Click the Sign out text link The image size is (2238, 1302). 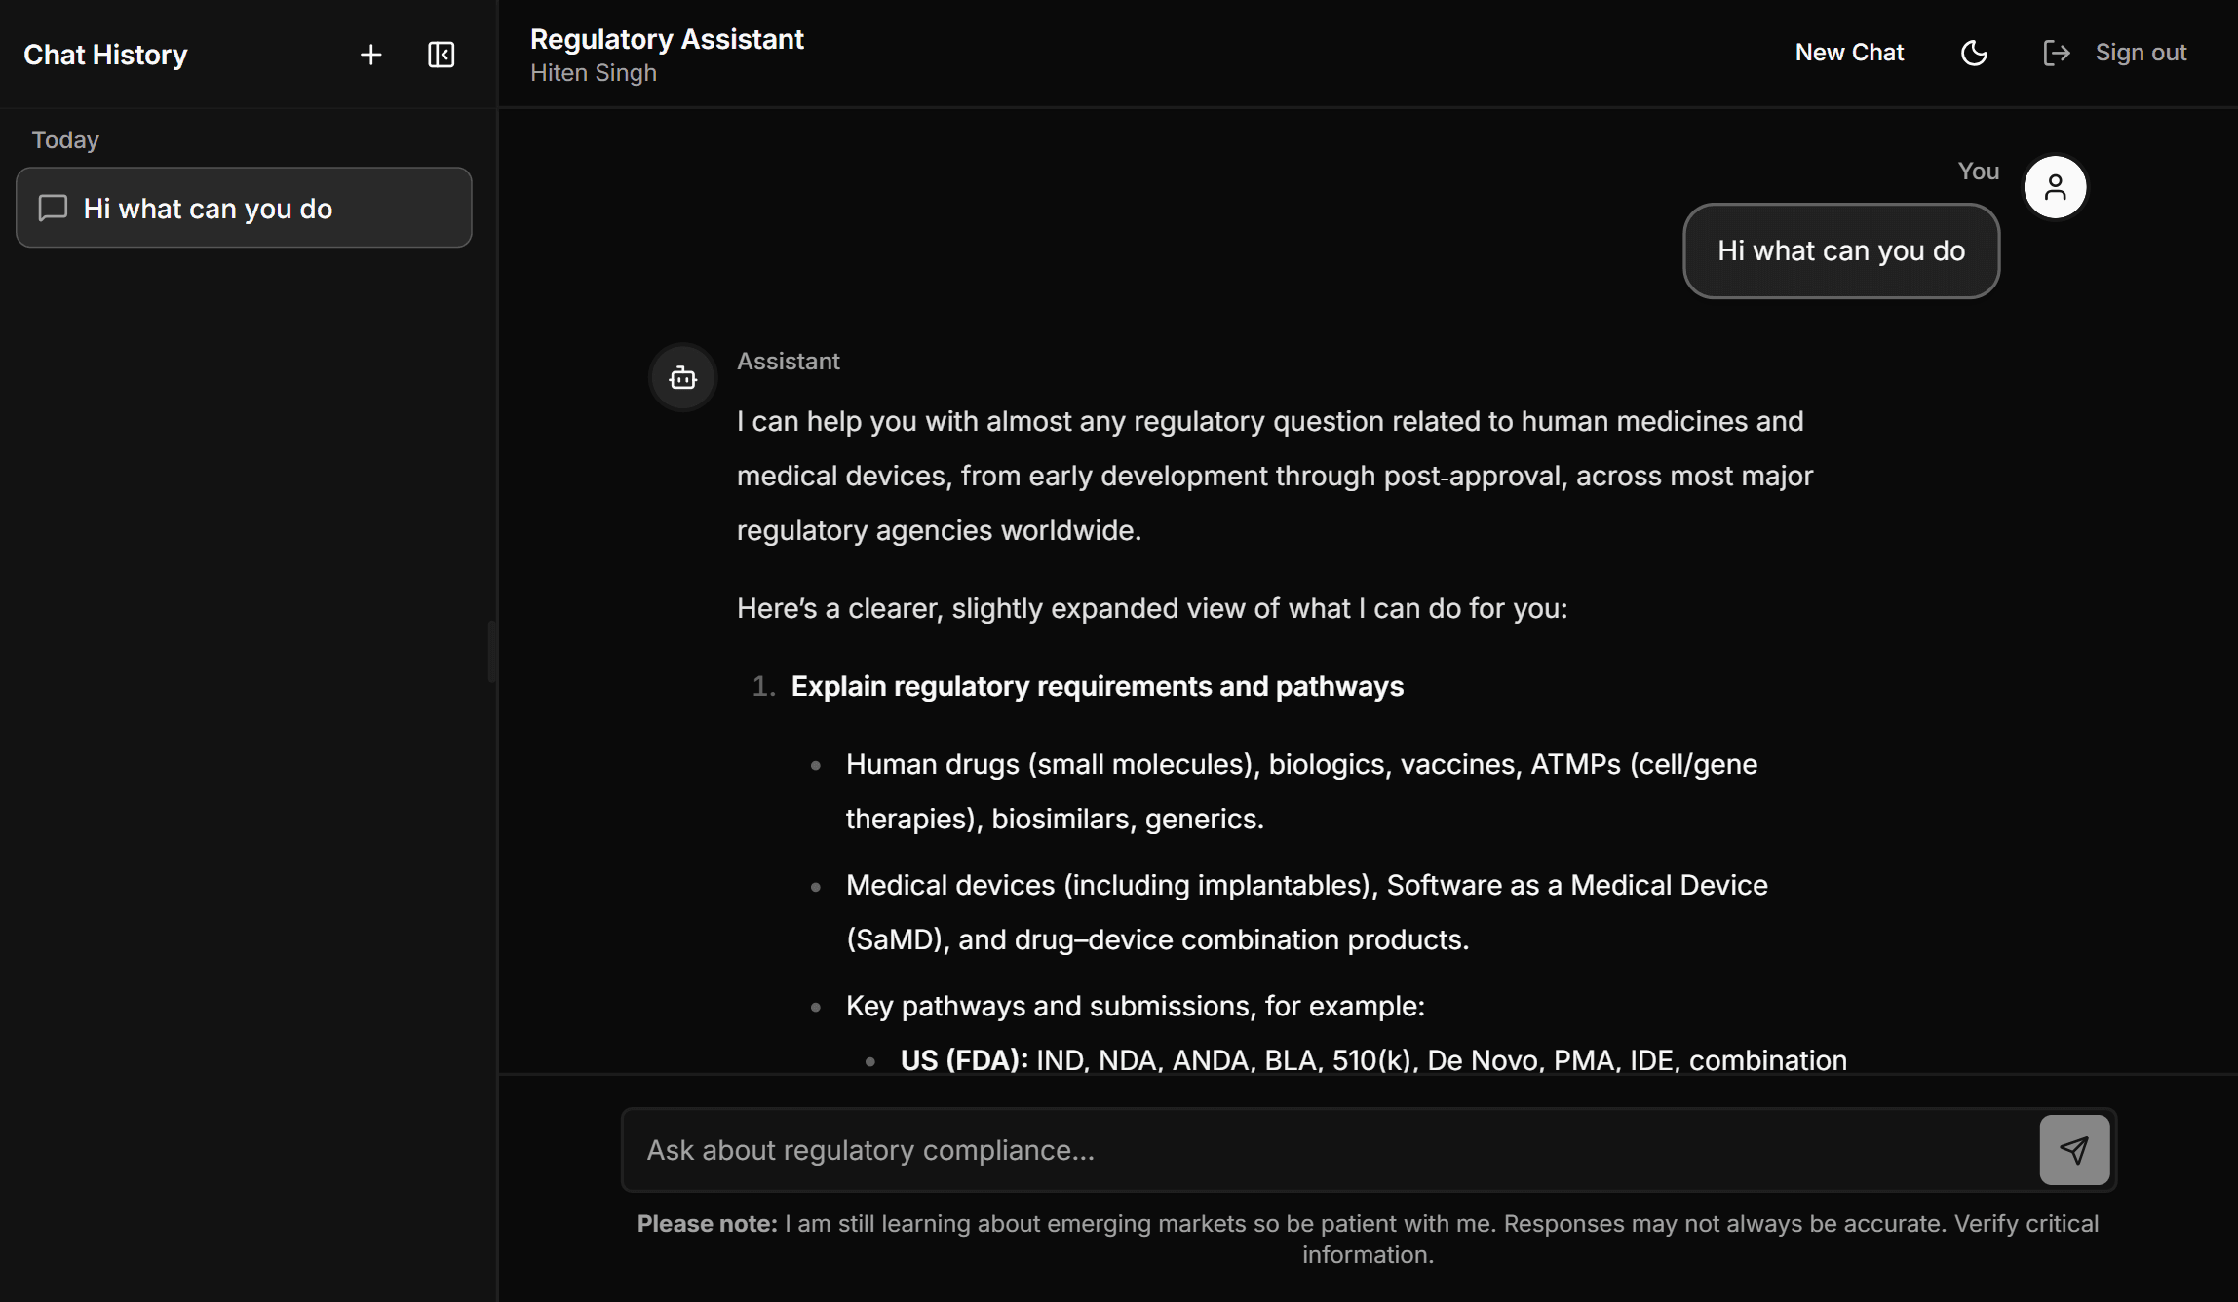pos(2141,53)
